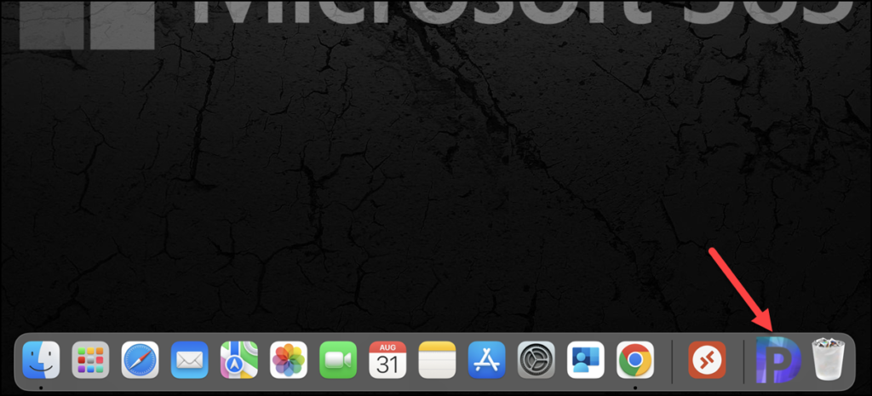Image resolution: width=872 pixels, height=396 pixels.
Task: Open Launchpad in the Dock
Action: click(x=90, y=360)
